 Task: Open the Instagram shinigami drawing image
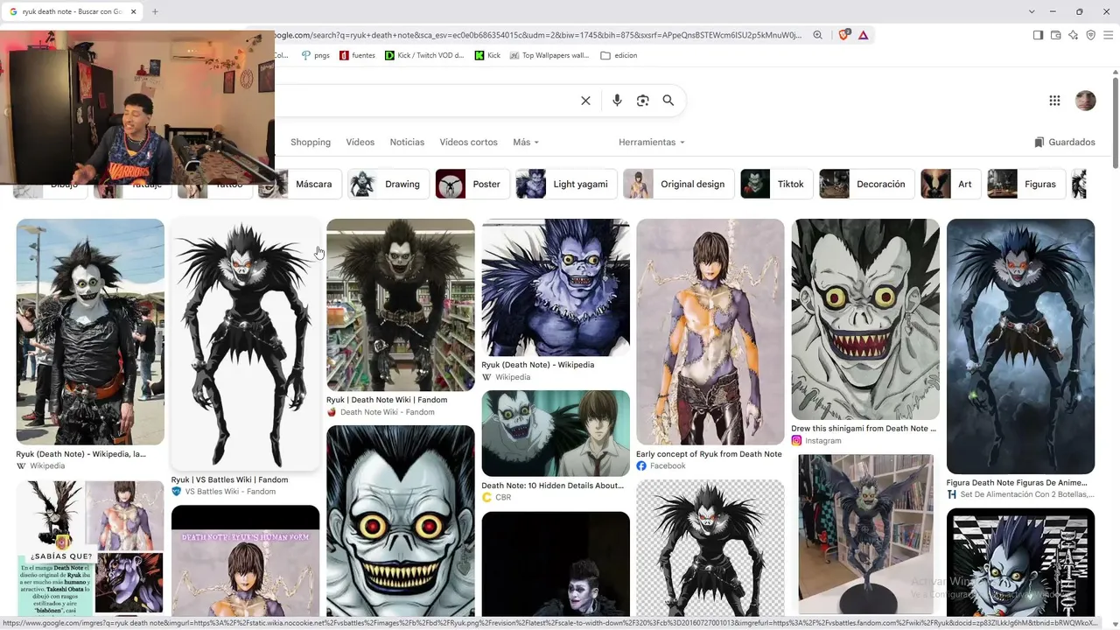865,318
